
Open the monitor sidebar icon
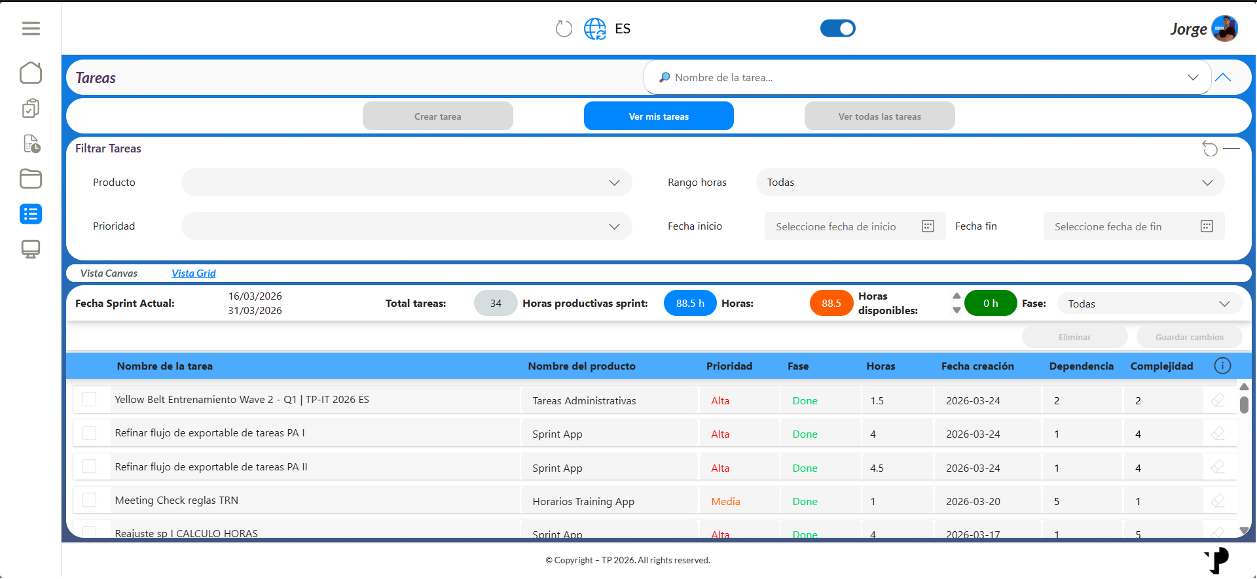click(31, 249)
